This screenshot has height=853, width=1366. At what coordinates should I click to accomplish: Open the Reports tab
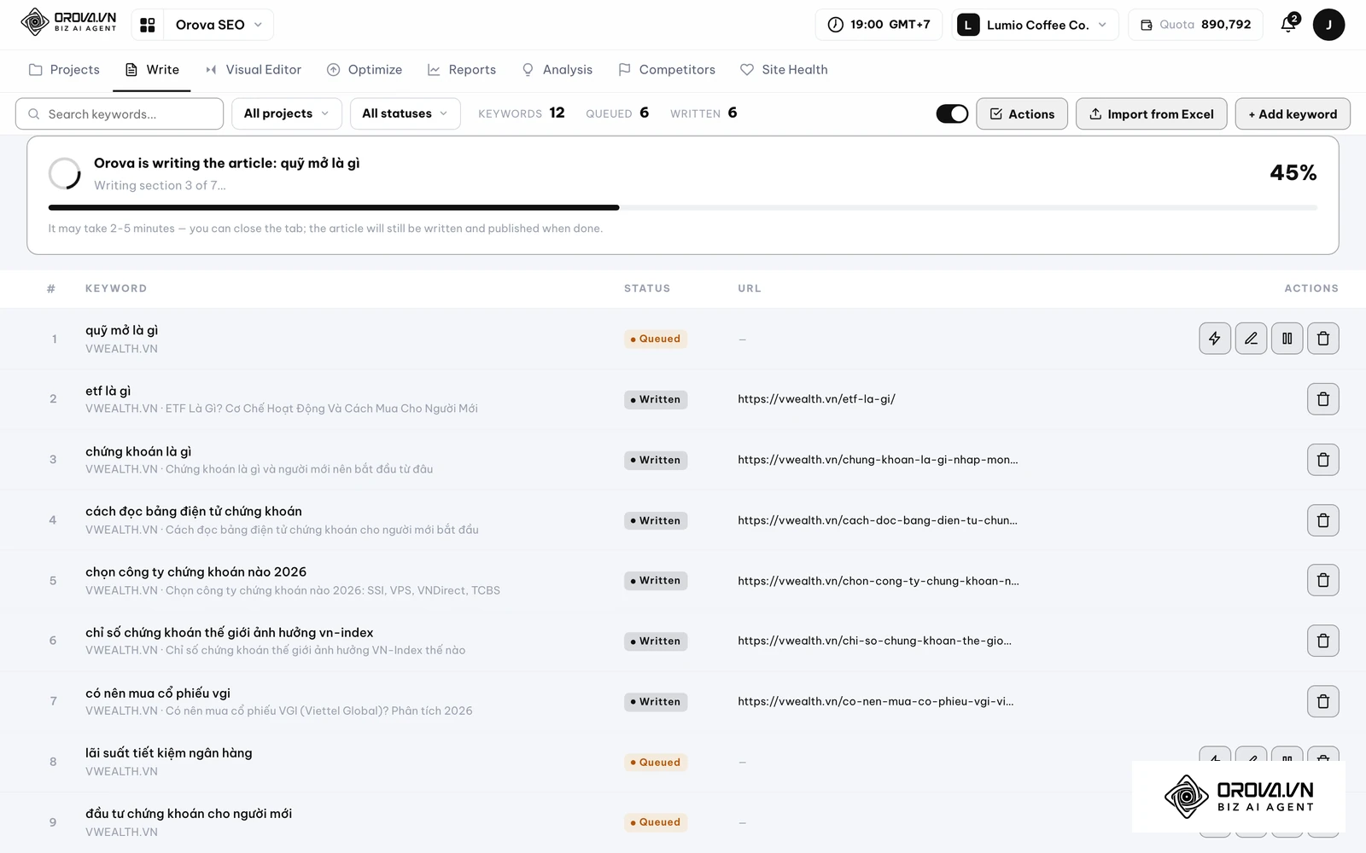462,70
